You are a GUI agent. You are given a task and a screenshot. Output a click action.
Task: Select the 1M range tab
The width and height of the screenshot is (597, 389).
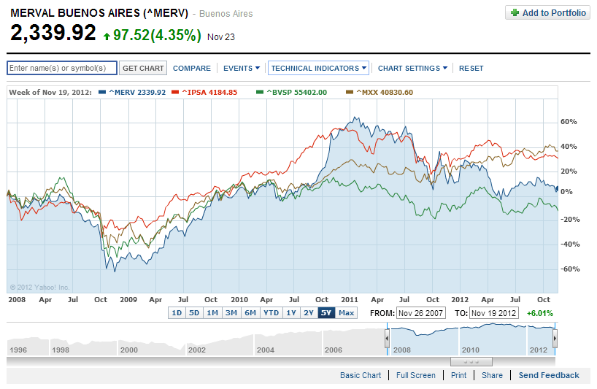pyautogui.click(x=212, y=313)
